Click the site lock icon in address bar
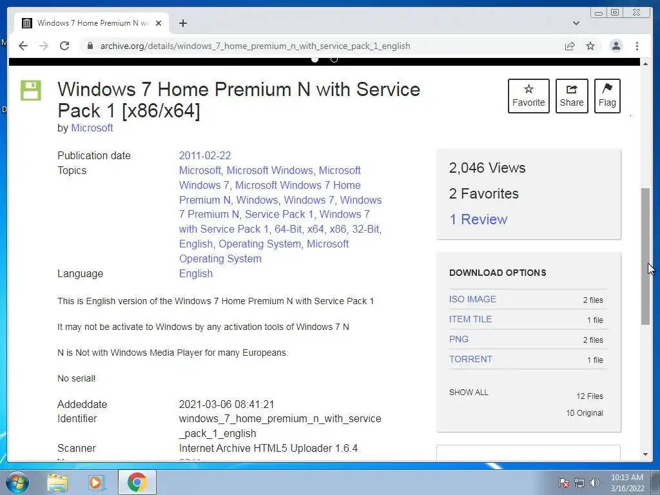Image resolution: width=660 pixels, height=495 pixels. point(90,46)
